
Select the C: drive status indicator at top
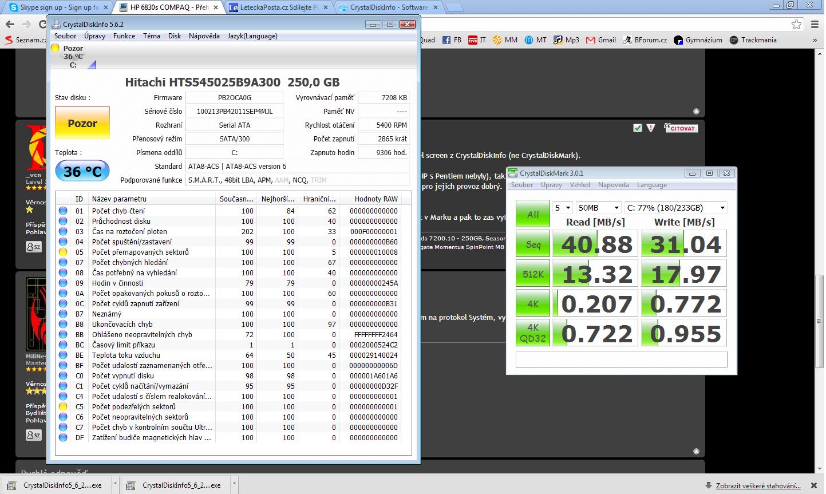[73, 57]
